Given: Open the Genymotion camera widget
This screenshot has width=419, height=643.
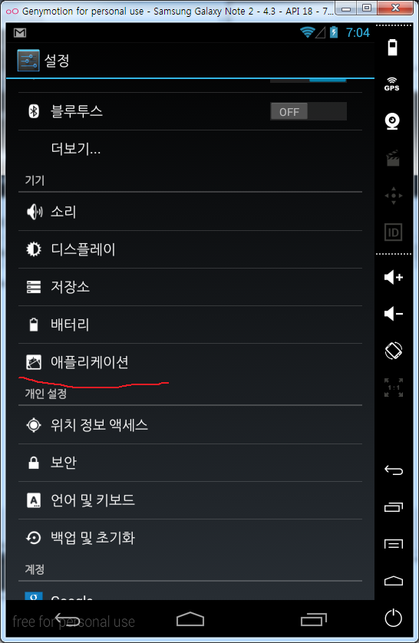Looking at the screenshot, I should click(393, 121).
